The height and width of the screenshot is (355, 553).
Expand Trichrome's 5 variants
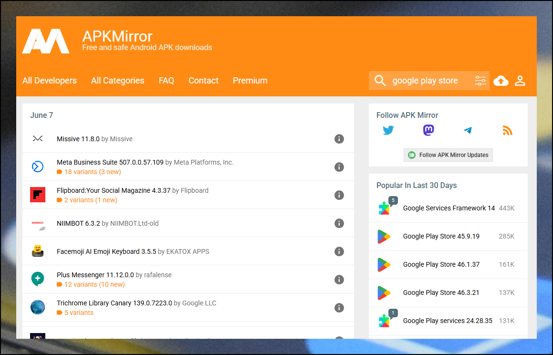tap(75, 313)
